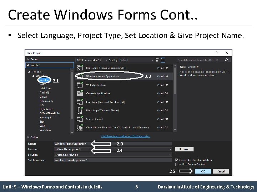
Task: Click the Pivot App (Windows Phone) icon
Action: click(x=80, y=111)
